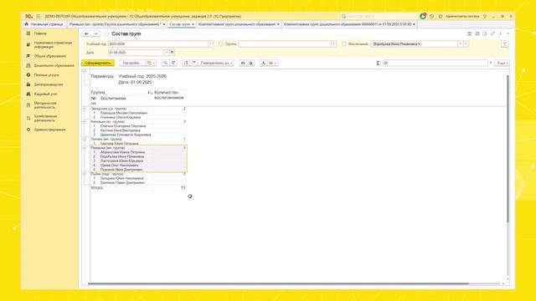
Task: Open the service settings icon beside administrator name
Action: pos(485,17)
